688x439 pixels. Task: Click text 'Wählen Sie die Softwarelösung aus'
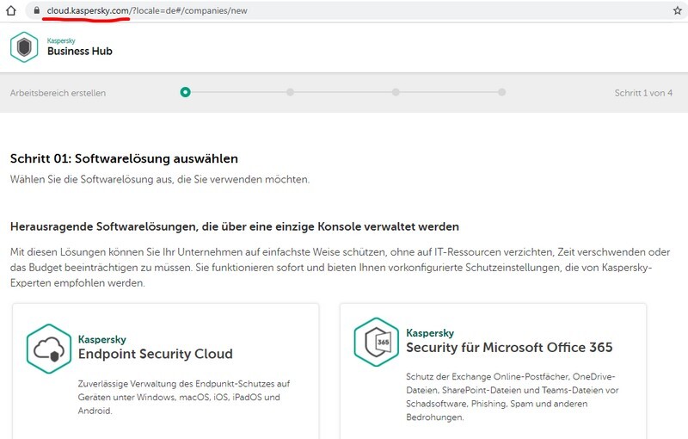coord(92,180)
